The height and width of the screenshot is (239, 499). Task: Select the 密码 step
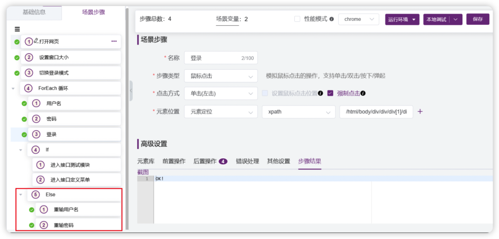74,119
